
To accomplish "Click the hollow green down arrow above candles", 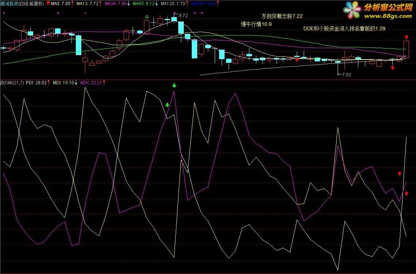I will [x=147, y=17].
